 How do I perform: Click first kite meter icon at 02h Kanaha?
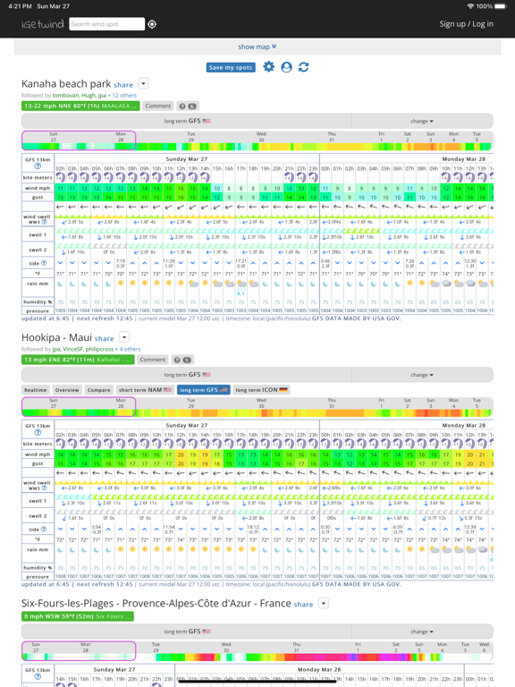coord(60,177)
